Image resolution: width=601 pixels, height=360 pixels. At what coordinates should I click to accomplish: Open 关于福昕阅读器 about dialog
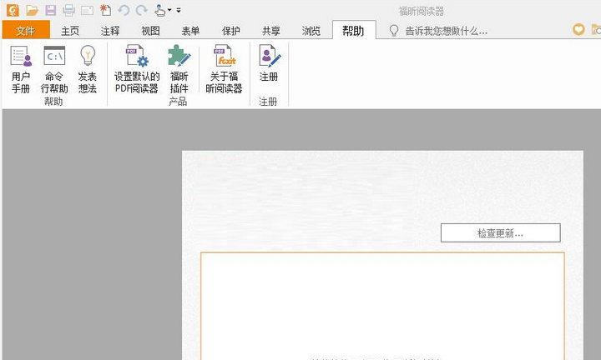pos(225,70)
